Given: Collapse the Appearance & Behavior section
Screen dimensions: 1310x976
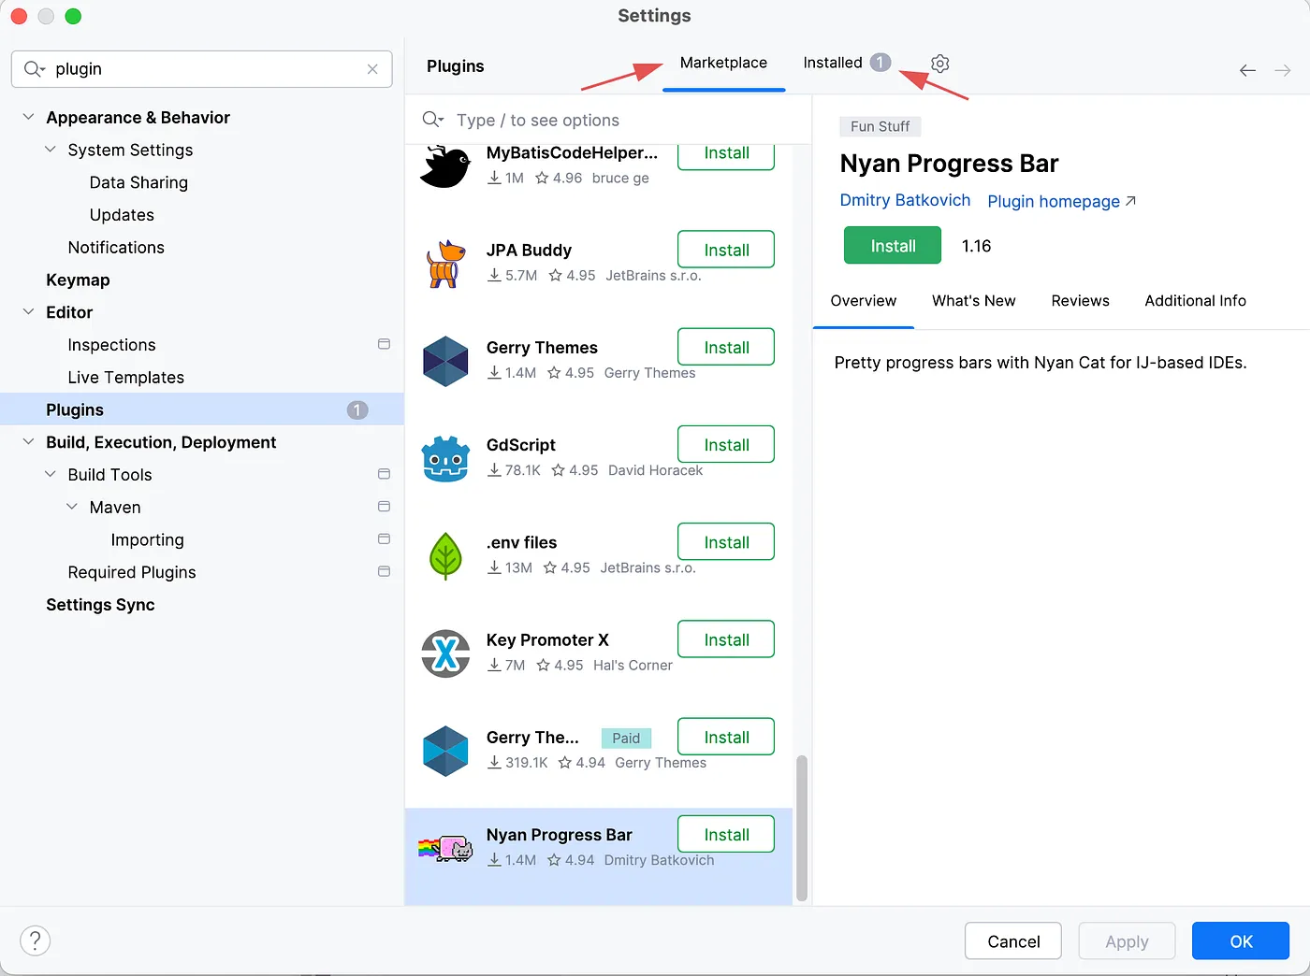Looking at the screenshot, I should point(27,117).
